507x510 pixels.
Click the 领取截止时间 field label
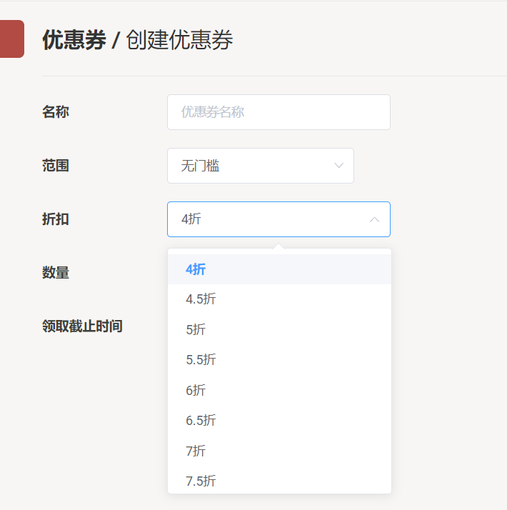point(82,326)
